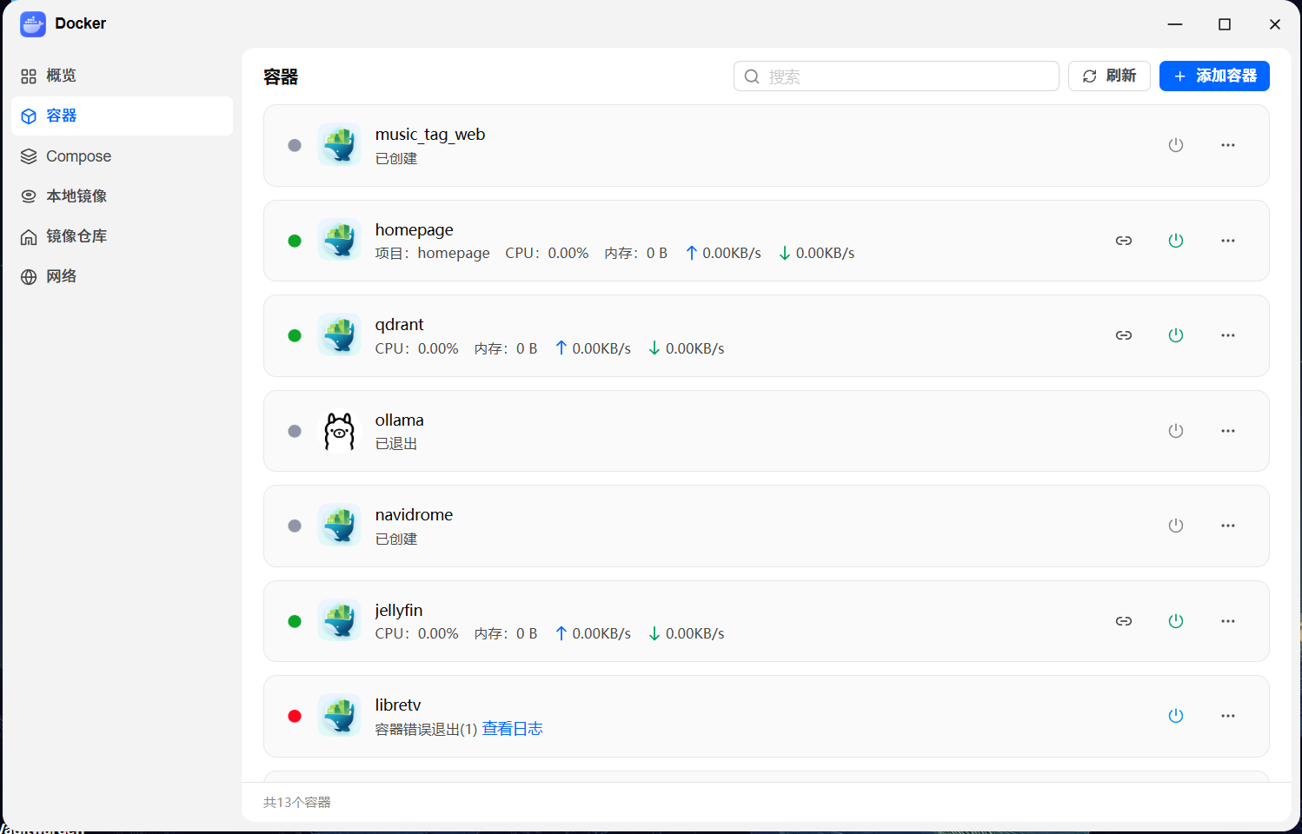The image size is (1302, 834).
Task: Open more options for qdrant
Action: coord(1228,335)
